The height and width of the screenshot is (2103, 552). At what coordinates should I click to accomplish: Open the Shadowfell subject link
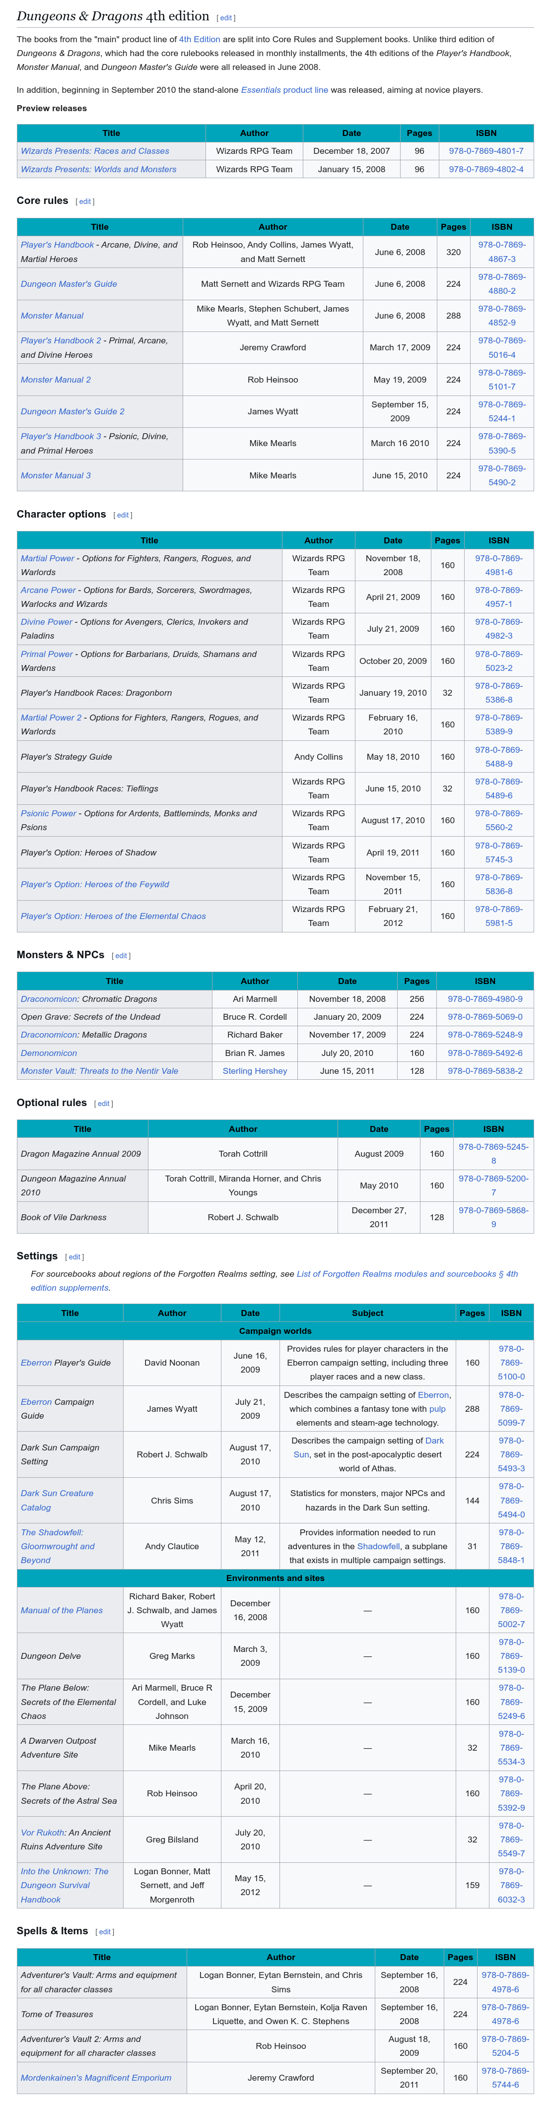coord(378,1546)
